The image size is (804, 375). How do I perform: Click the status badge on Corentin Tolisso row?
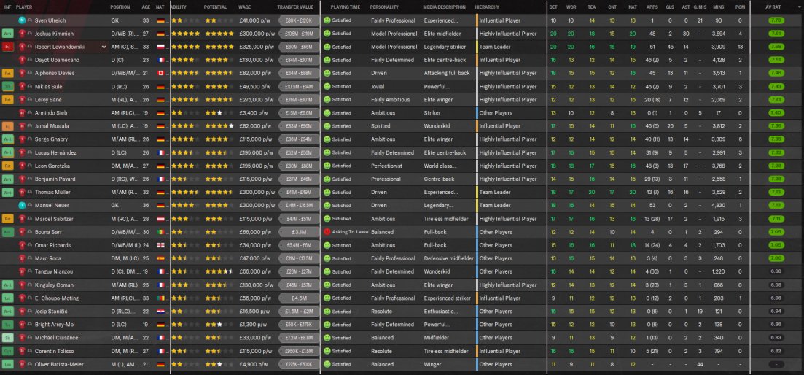(x=8, y=351)
